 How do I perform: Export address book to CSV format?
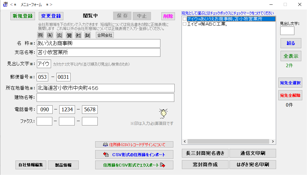(x=134, y=165)
